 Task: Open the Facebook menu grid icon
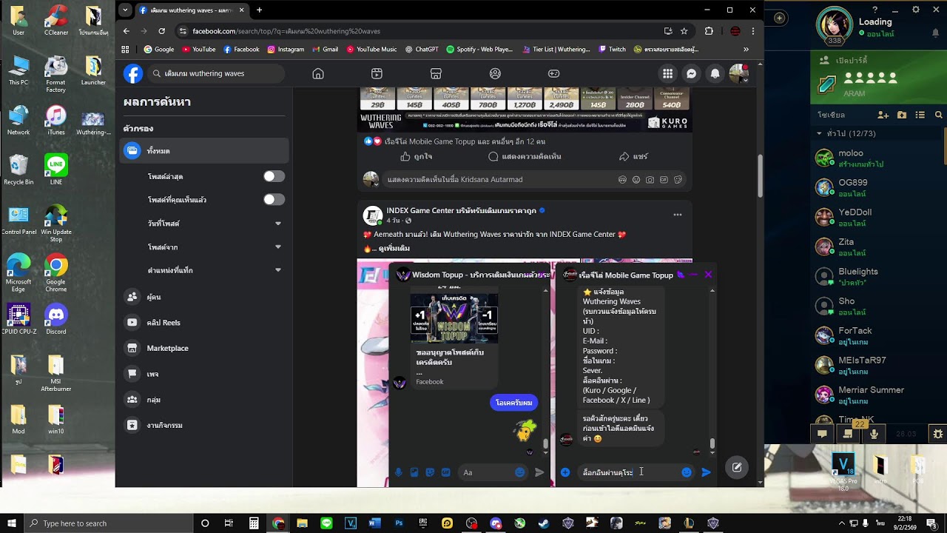click(x=667, y=73)
